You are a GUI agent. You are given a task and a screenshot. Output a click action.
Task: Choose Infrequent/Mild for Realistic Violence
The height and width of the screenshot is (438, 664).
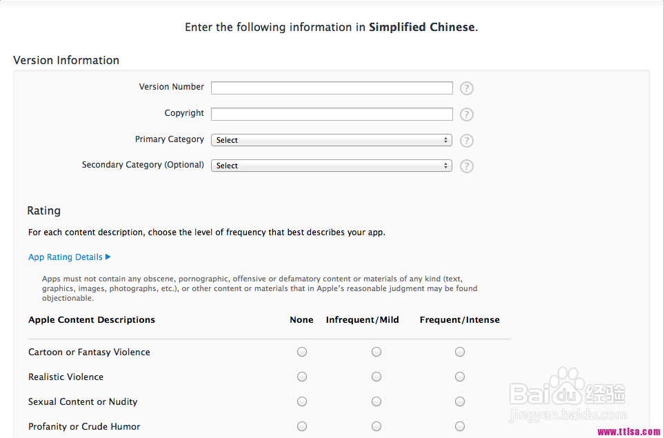click(x=376, y=377)
